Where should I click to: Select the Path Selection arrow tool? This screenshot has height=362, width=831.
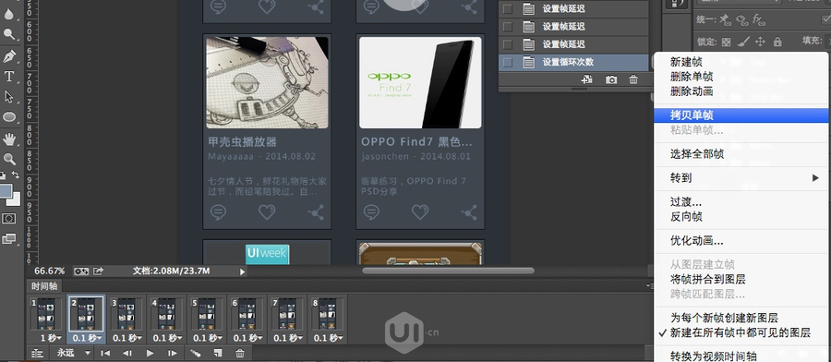[x=9, y=96]
